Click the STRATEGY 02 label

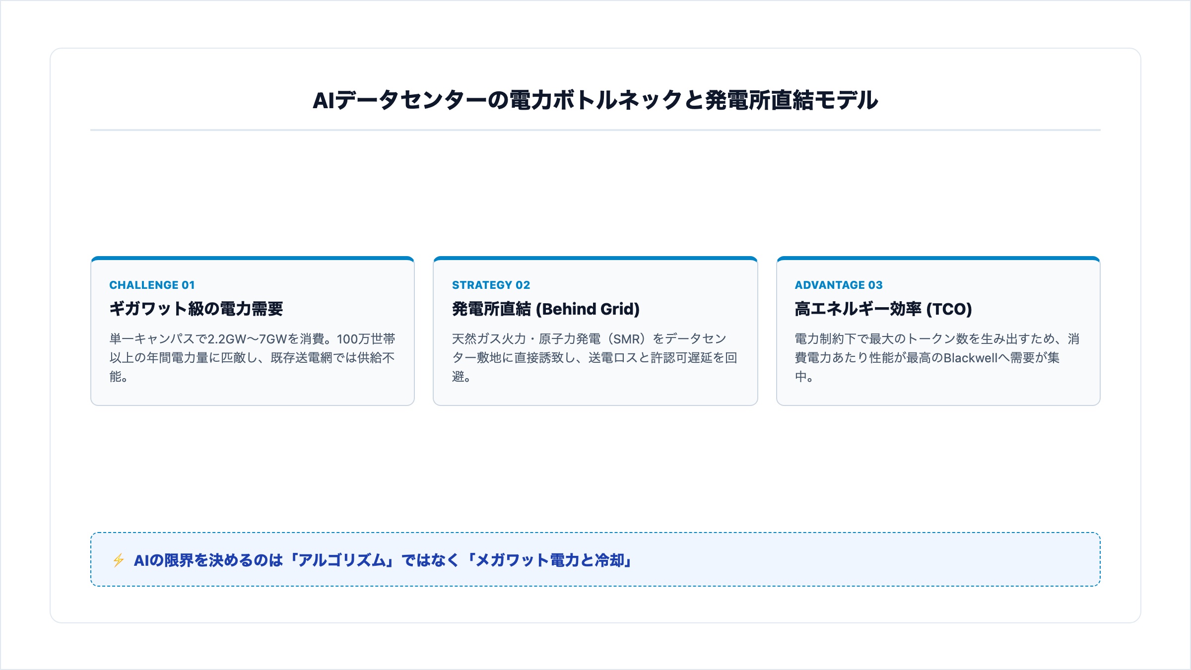click(x=491, y=285)
